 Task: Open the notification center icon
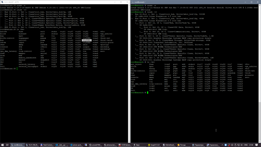(x=257, y=145)
